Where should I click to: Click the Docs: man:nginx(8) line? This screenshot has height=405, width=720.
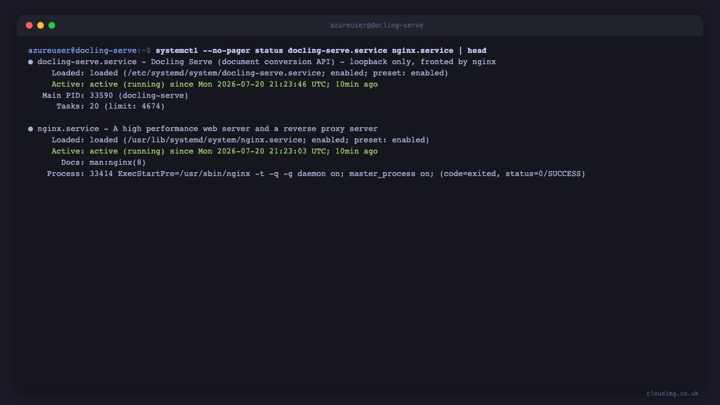click(103, 163)
